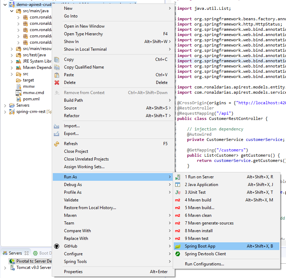This screenshot has width=286, height=278.
Task: Expand the src/main/resources folder
Action: click(12, 49)
